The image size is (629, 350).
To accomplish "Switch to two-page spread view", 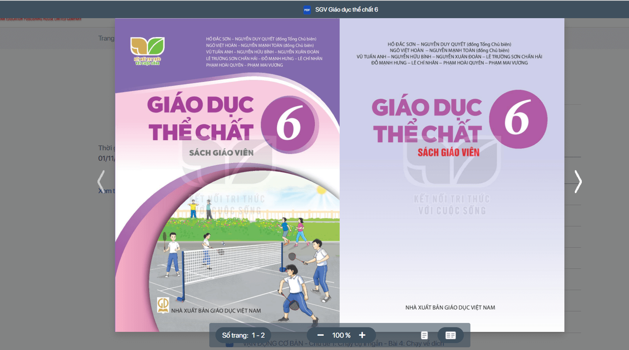I will click(x=451, y=335).
